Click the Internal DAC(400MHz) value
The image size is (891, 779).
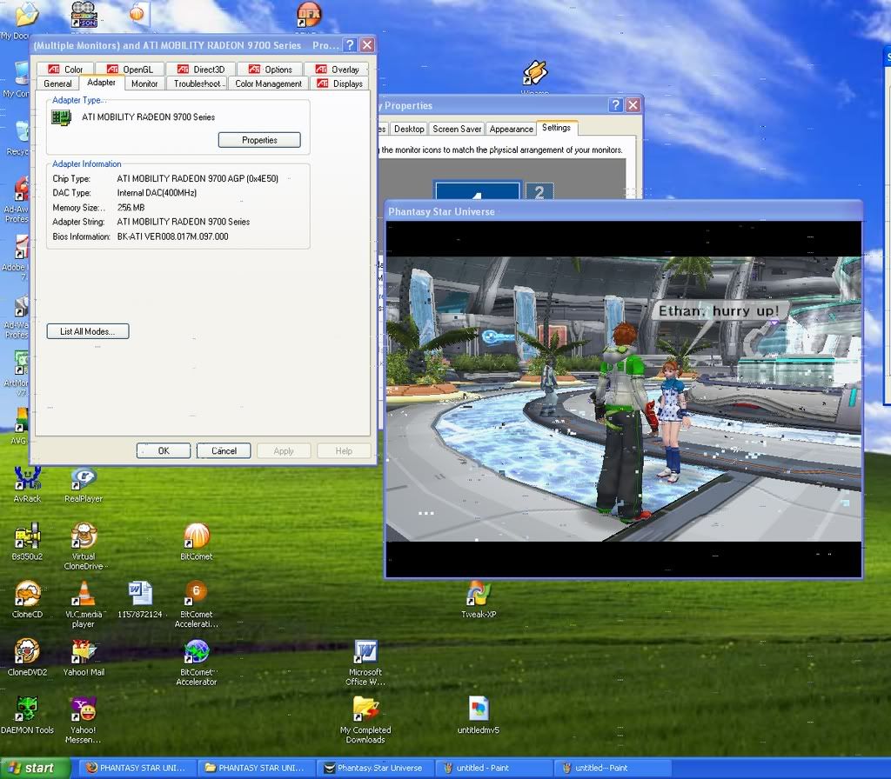click(x=157, y=193)
